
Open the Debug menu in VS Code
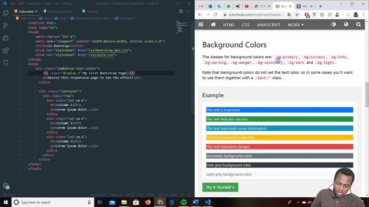click(x=67, y=3)
